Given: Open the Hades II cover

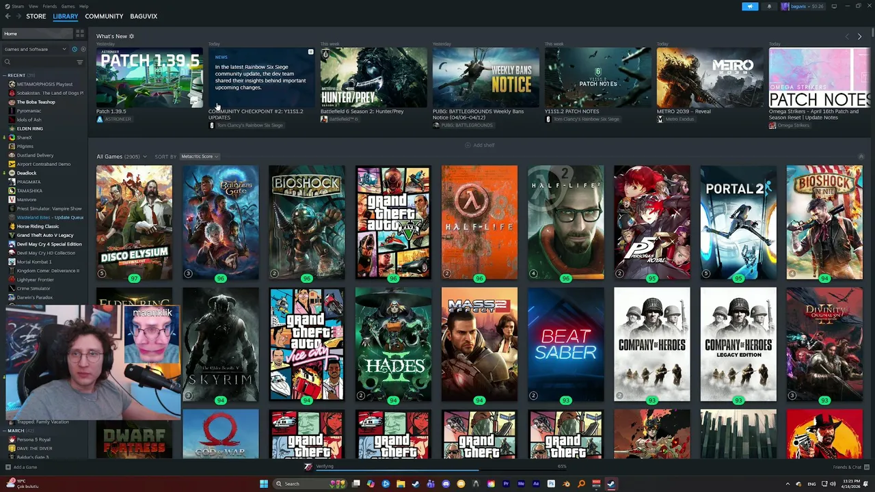Looking at the screenshot, I should (x=393, y=344).
